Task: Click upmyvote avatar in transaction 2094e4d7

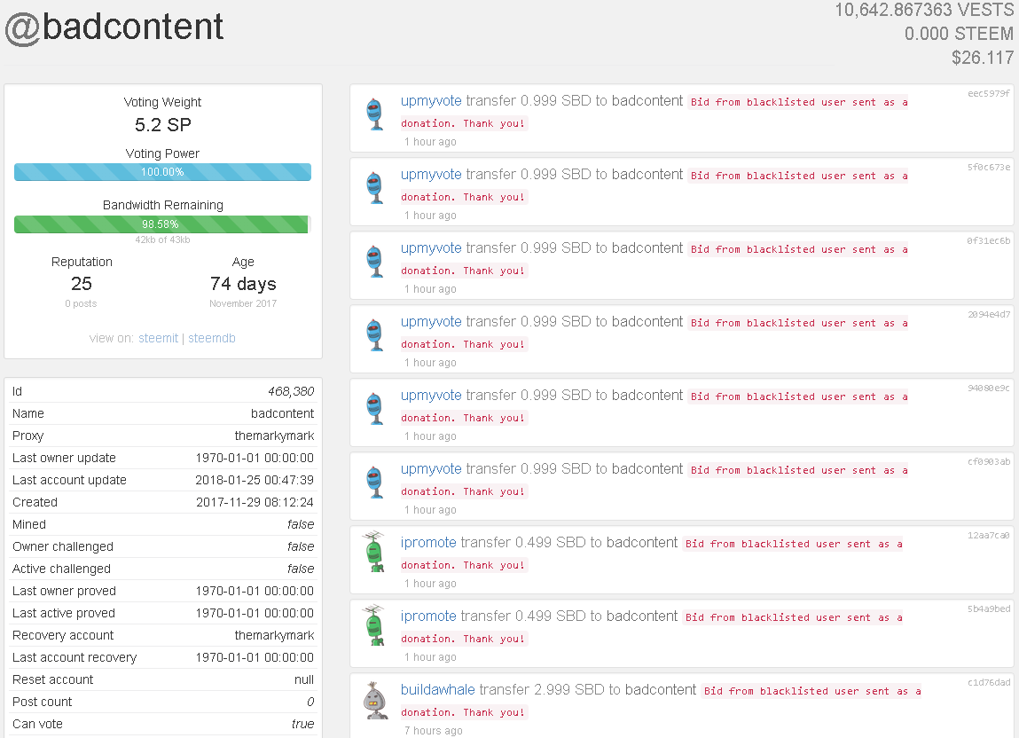Action: click(374, 335)
